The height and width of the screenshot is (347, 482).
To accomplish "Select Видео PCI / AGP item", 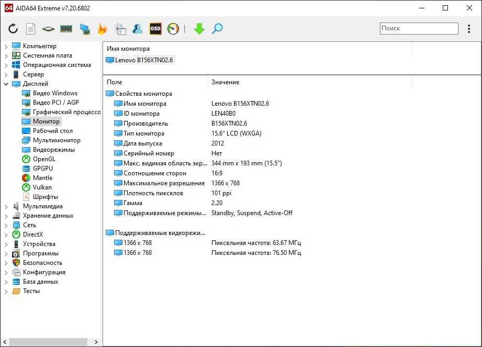I will (51, 103).
